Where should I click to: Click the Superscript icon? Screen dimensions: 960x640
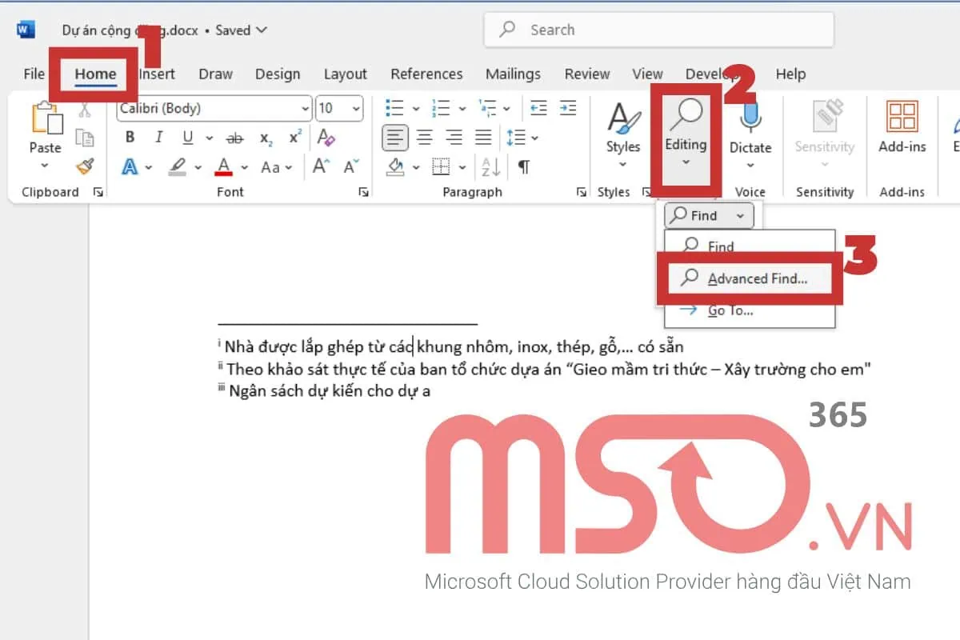[295, 138]
